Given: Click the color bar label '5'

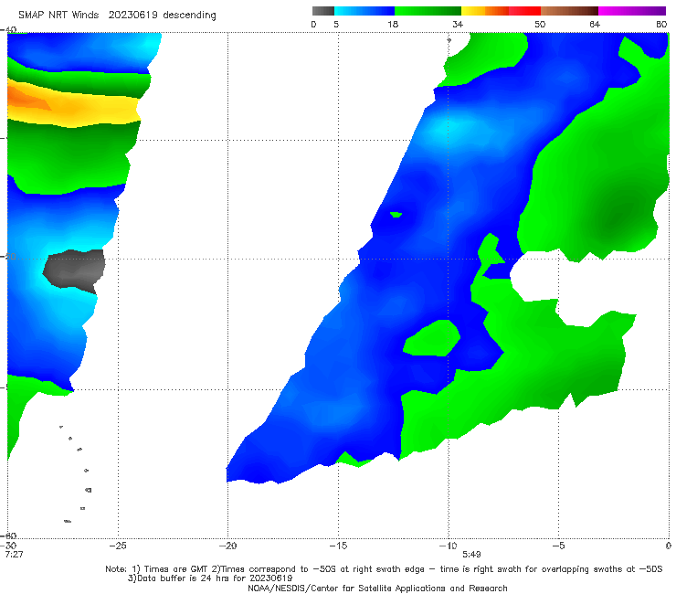Looking at the screenshot, I should (x=336, y=24).
